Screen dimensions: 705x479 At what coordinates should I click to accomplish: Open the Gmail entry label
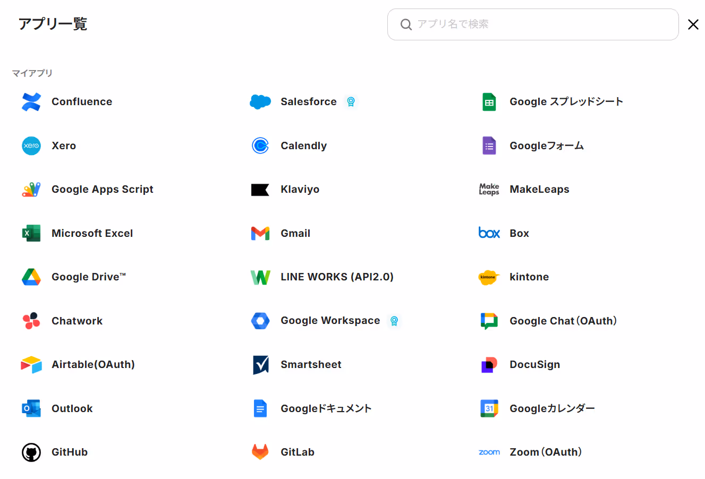click(295, 233)
